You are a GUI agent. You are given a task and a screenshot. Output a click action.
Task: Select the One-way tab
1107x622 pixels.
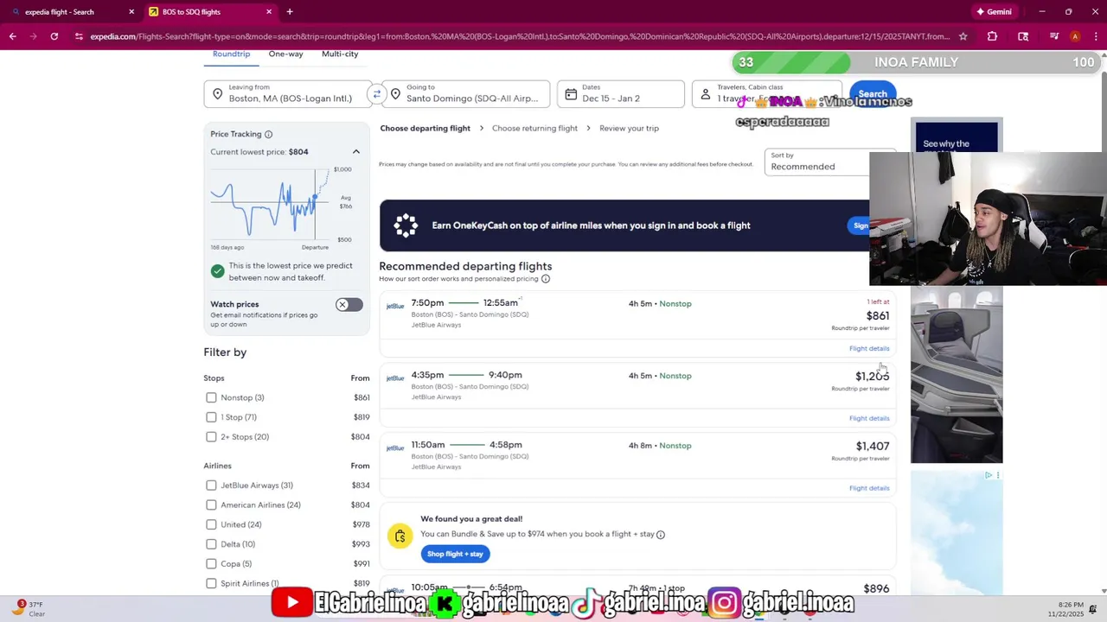(x=285, y=54)
